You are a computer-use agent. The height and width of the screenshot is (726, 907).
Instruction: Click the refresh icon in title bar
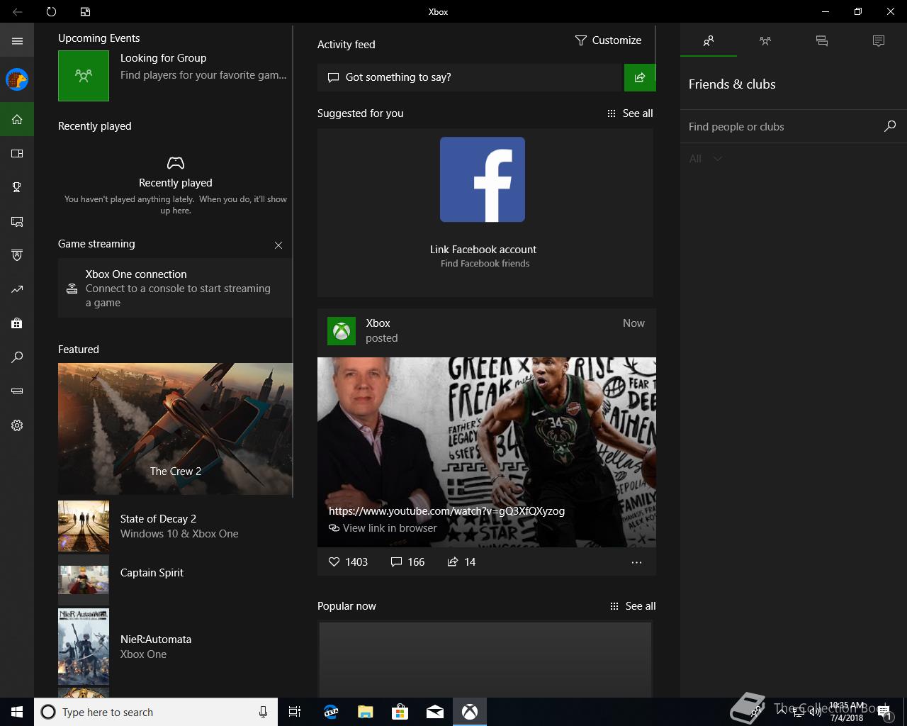(51, 11)
